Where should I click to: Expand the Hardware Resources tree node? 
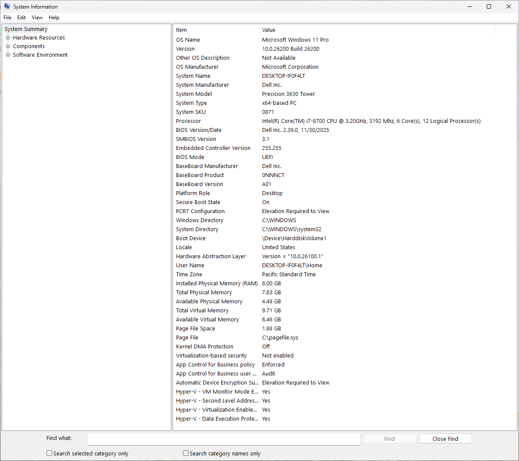8,38
